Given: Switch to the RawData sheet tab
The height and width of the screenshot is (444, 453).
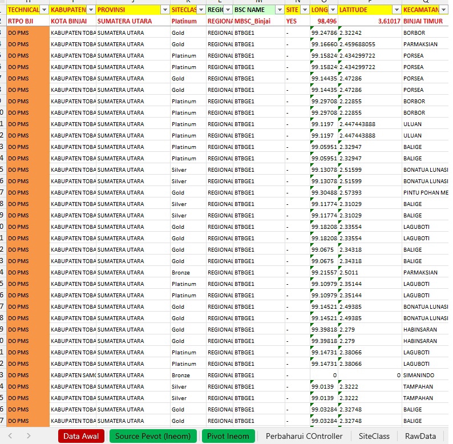Looking at the screenshot, I should [420, 436].
